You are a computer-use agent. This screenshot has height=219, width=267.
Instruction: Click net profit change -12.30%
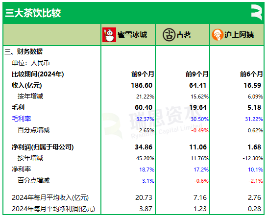253,158
